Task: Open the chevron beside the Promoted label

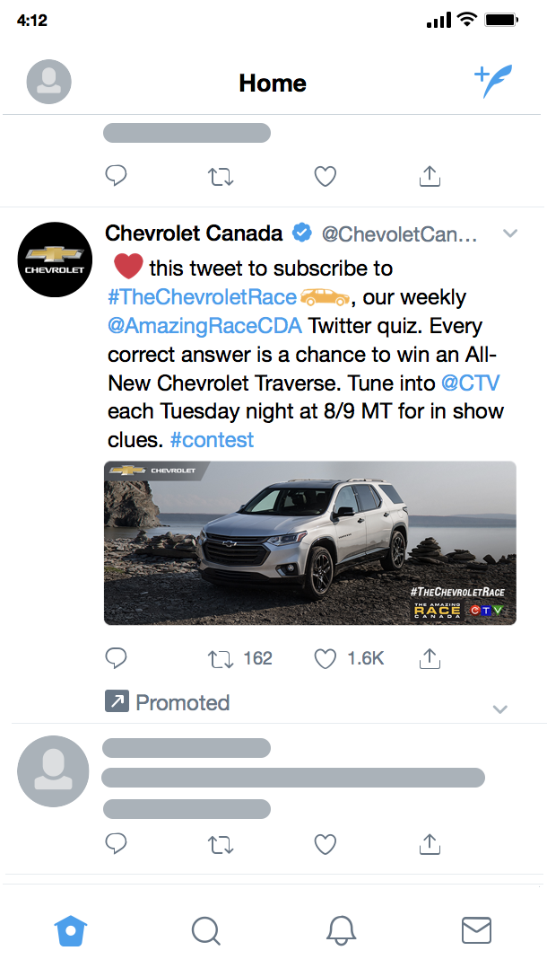Action: pos(500,709)
